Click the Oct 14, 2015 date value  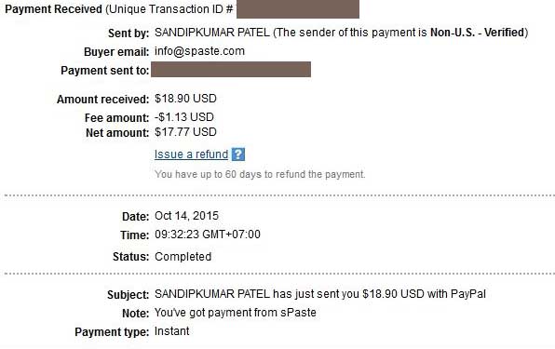tap(186, 216)
